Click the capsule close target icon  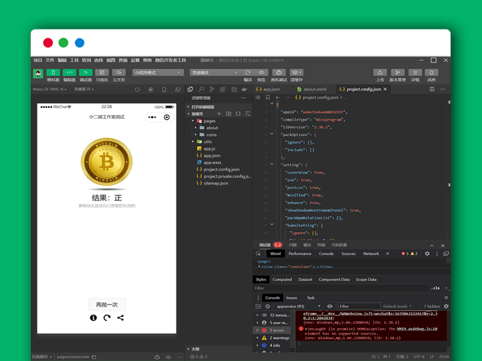tap(167, 117)
